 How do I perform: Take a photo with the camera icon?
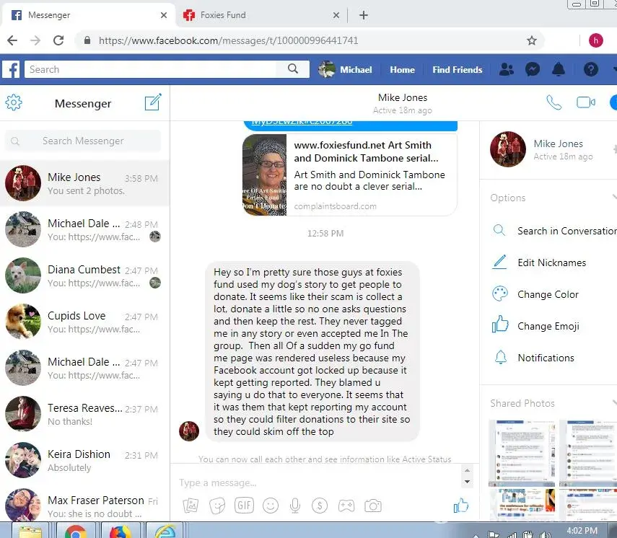pos(372,506)
